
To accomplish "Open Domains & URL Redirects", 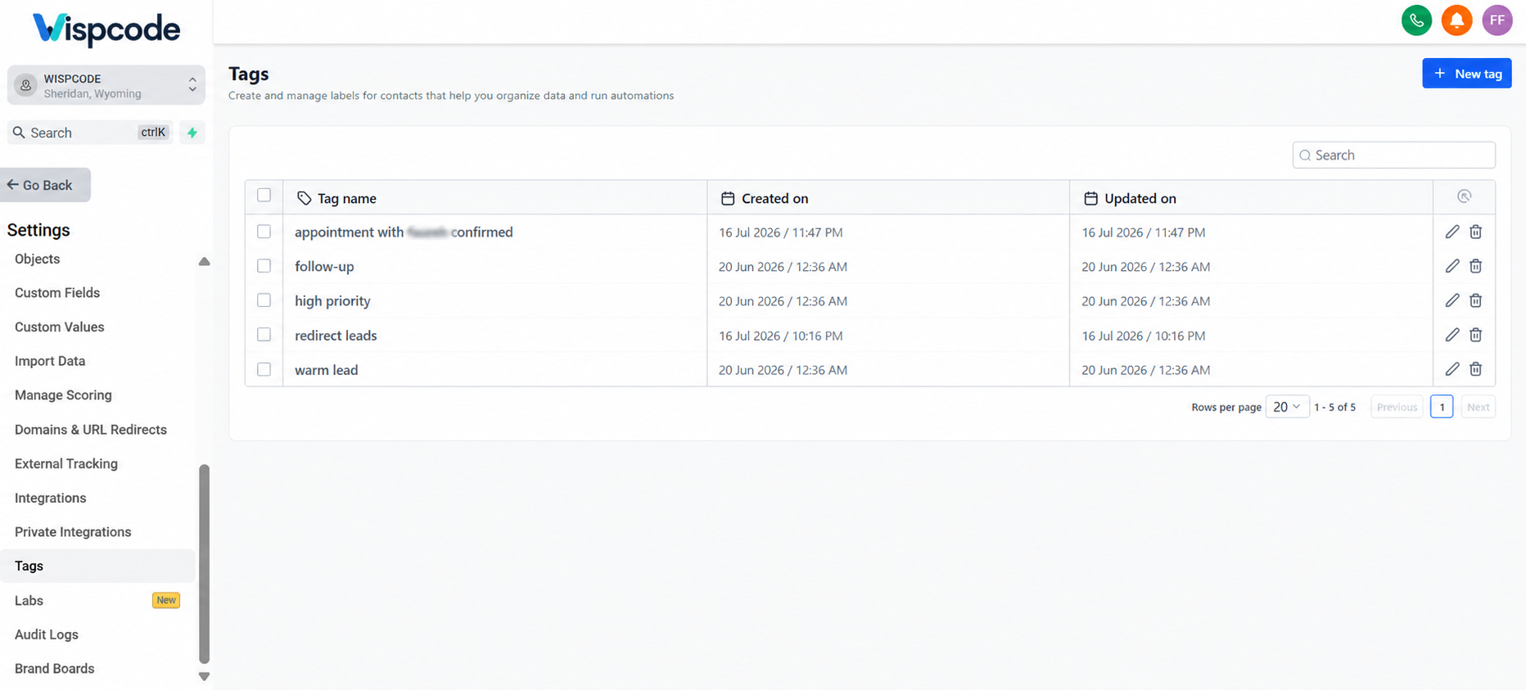I will pyautogui.click(x=91, y=429).
